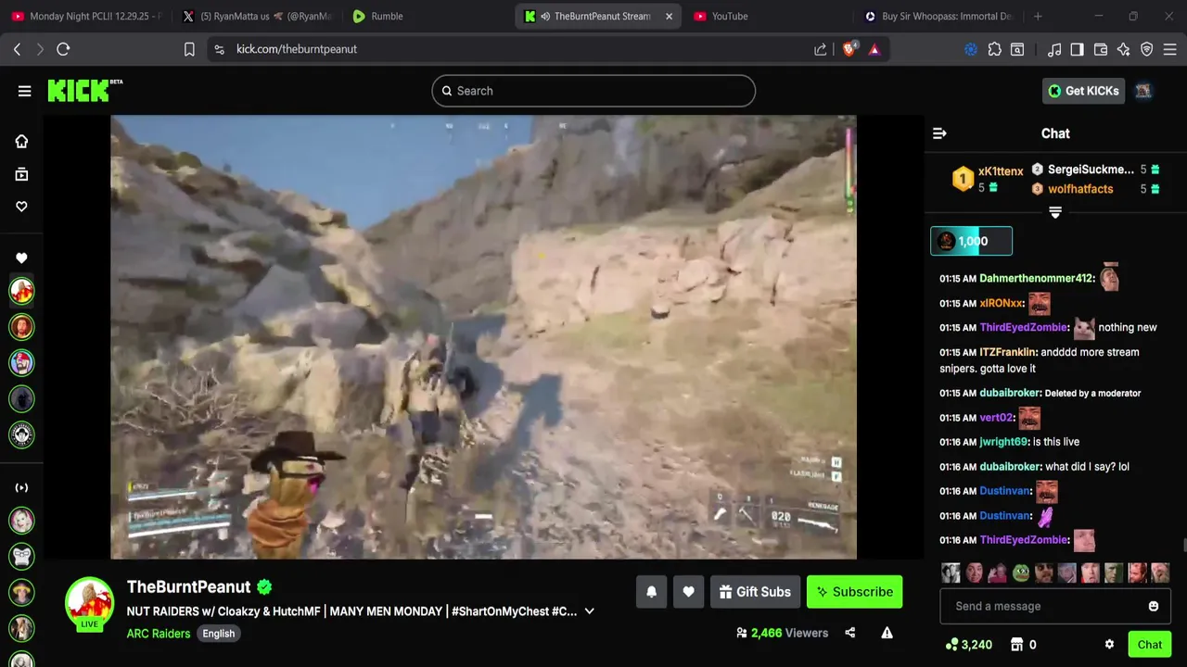Click wolfhatfacts in gift leaderboard
The width and height of the screenshot is (1187, 667).
(1080, 189)
